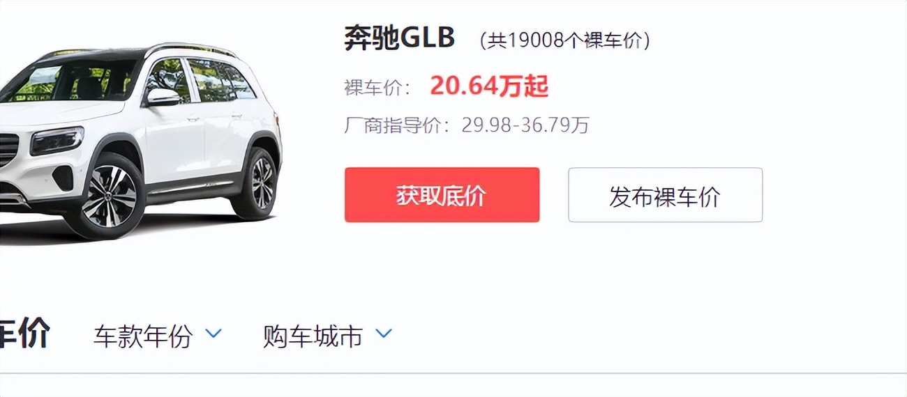Click the car's side mirror
The height and width of the screenshot is (397, 907).
click(162, 97)
